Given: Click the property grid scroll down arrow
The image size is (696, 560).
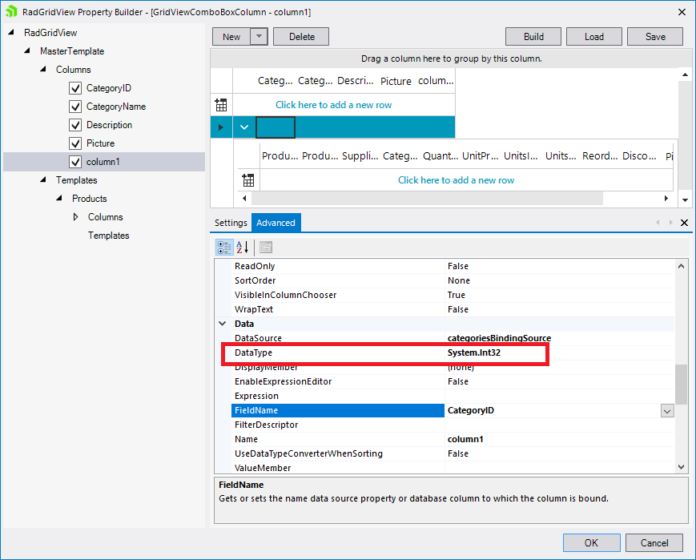Looking at the screenshot, I should click(682, 467).
